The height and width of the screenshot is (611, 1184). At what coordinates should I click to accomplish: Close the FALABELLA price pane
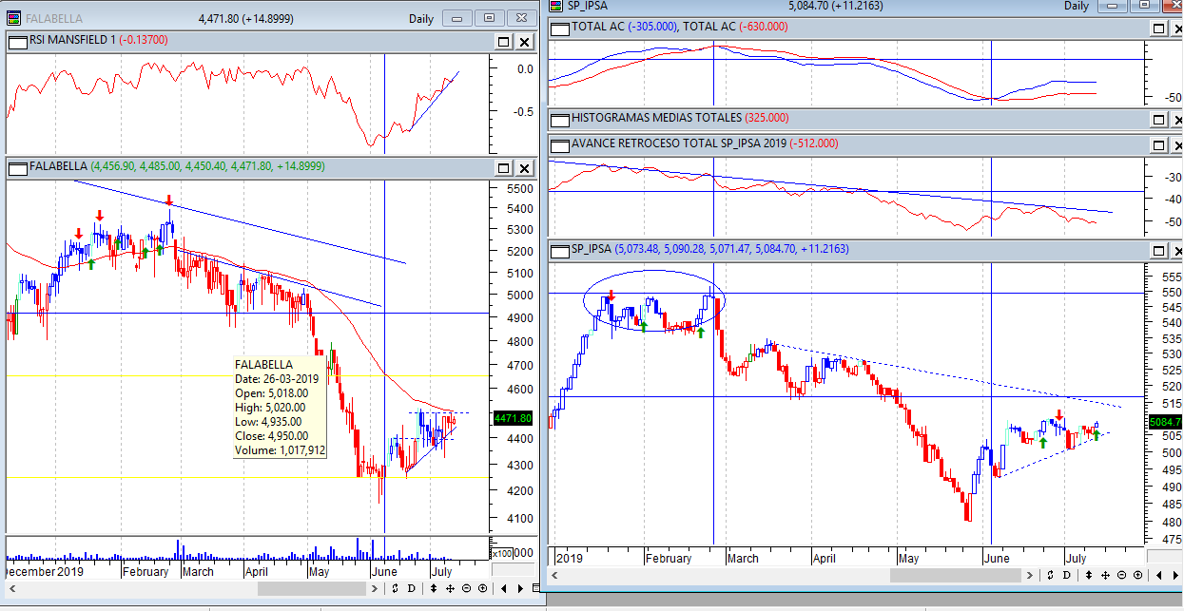(524, 168)
